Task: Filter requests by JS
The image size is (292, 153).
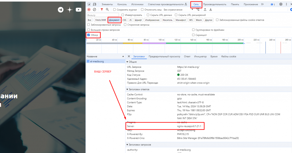Action: 130,20
